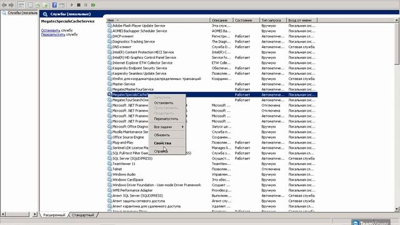Click the gear icon beside Diagnostics Tracking Service
Image resolution: width=400 pixels, height=225 pixels.
109,42
